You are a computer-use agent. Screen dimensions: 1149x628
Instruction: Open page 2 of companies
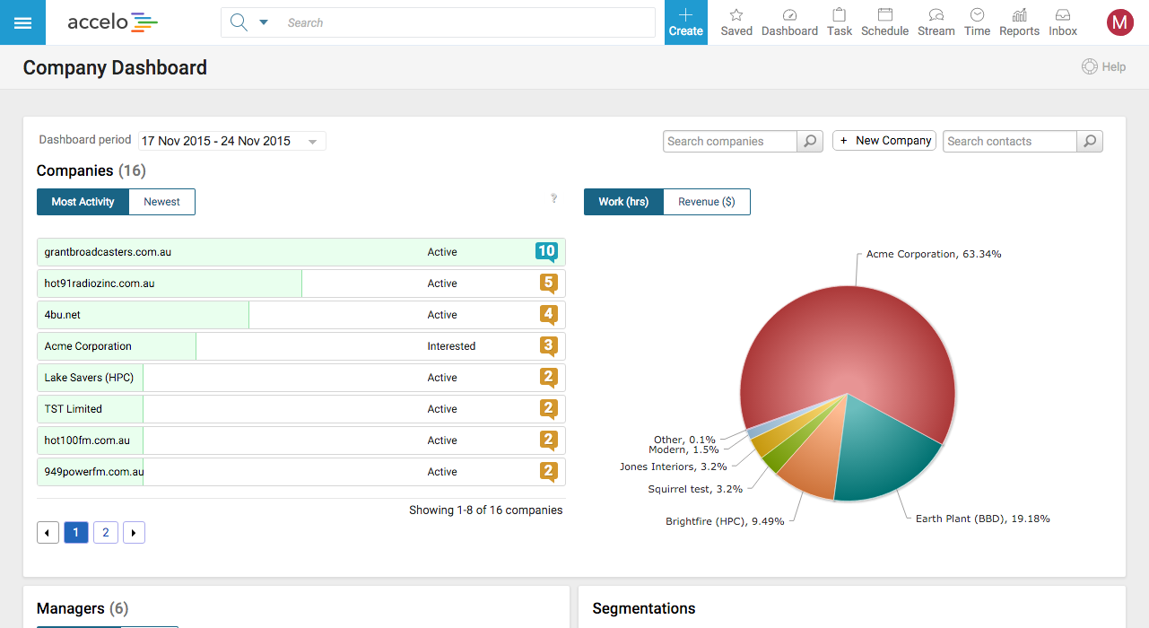pyautogui.click(x=105, y=533)
